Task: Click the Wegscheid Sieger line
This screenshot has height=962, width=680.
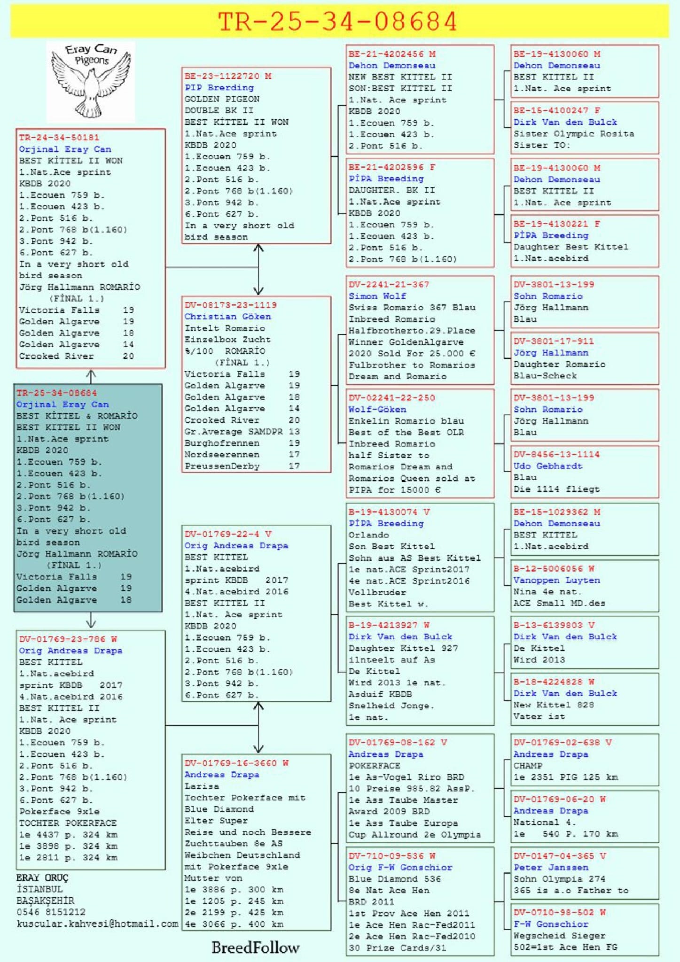Action: 560,935
